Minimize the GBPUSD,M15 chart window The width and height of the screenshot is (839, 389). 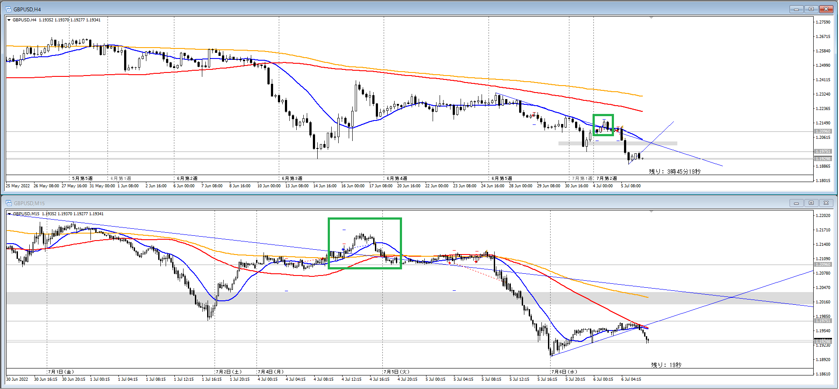coord(796,203)
